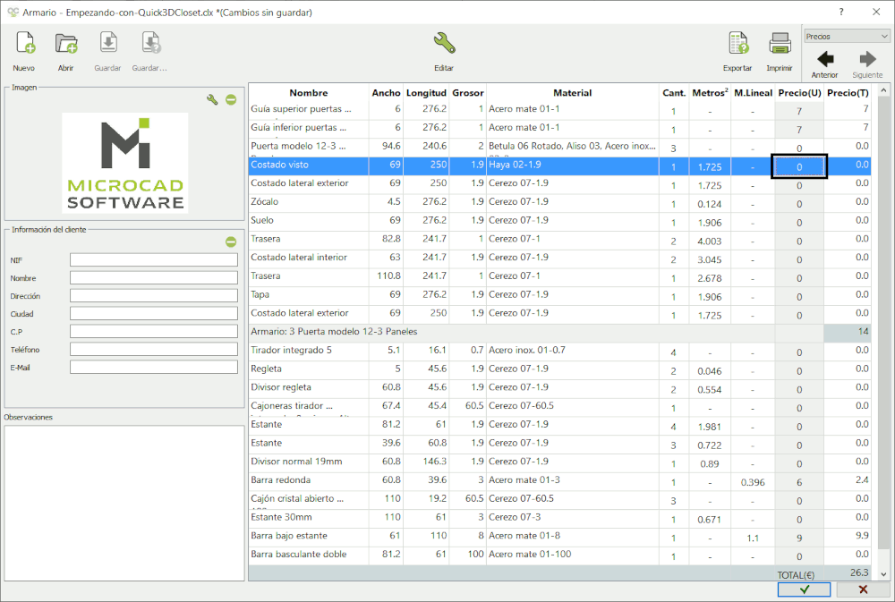Click the Material column header
This screenshot has width=895, height=602.
[572, 92]
